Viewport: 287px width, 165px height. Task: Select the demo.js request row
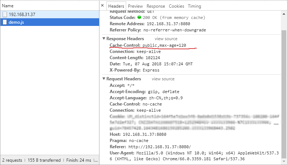tap(50, 22)
